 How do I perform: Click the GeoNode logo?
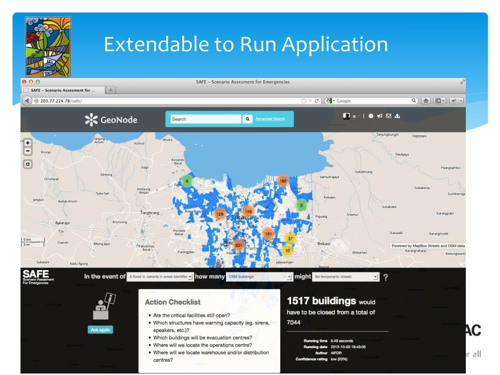coord(111,120)
